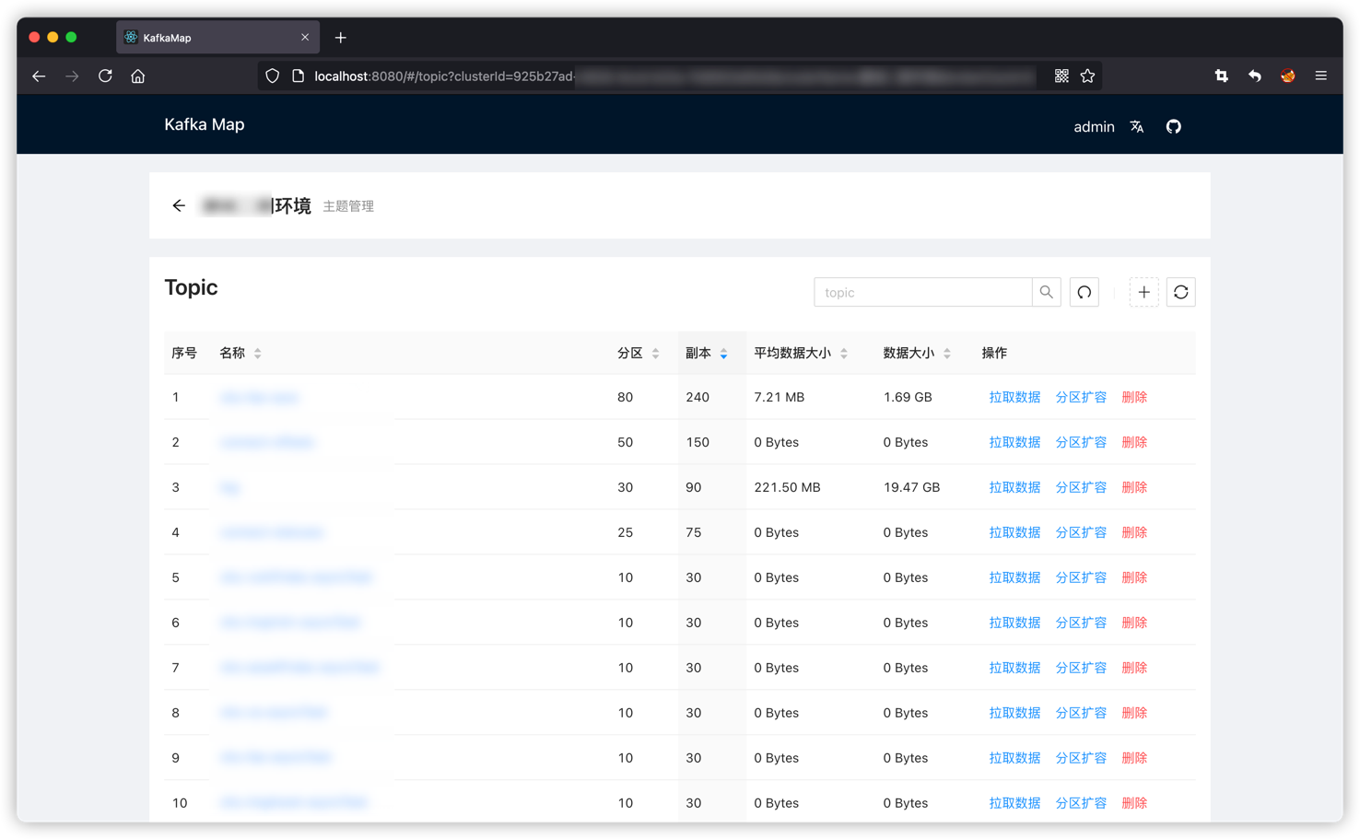Bookmark this page via the star icon
The height and width of the screenshot is (839, 1360).
[1087, 76]
